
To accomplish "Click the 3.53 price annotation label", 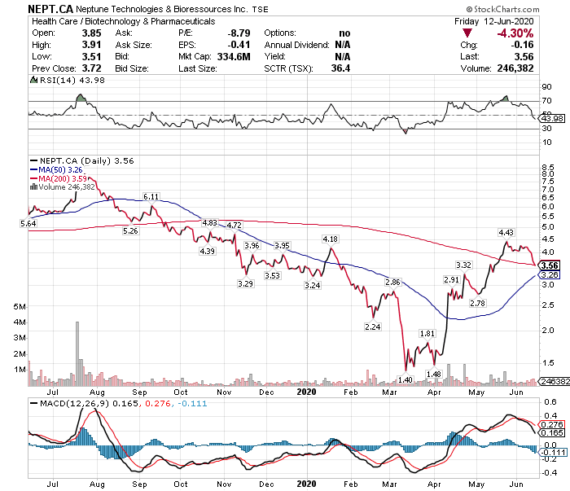I will tap(272, 275).
